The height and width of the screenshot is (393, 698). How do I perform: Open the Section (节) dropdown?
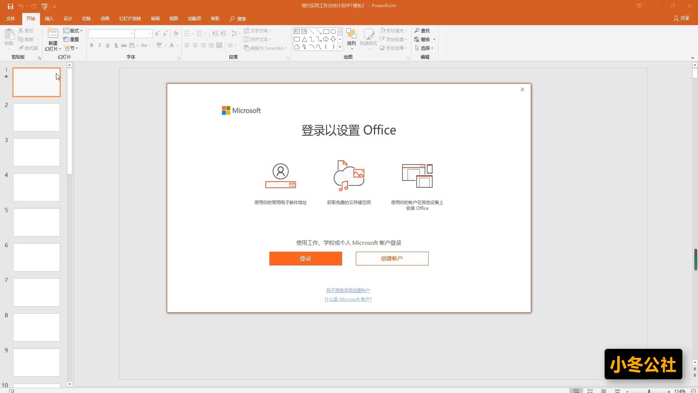71,48
